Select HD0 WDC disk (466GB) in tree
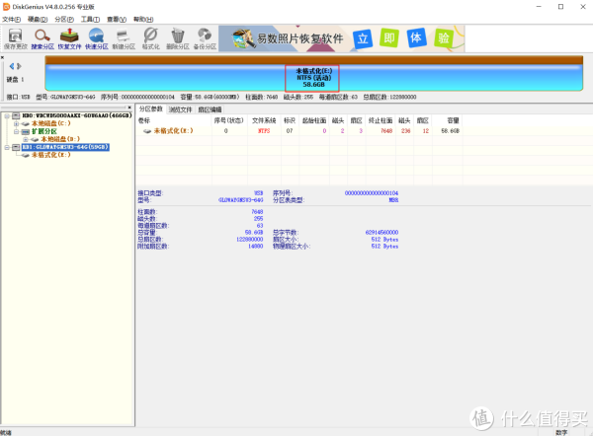Image resolution: width=593 pixels, height=436 pixels. 77,115
